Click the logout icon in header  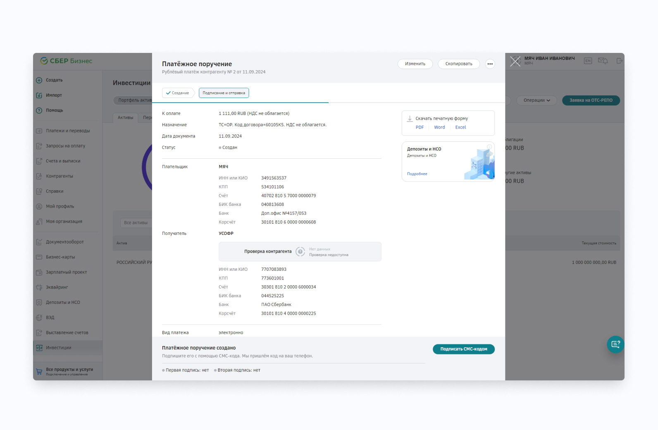coord(619,61)
